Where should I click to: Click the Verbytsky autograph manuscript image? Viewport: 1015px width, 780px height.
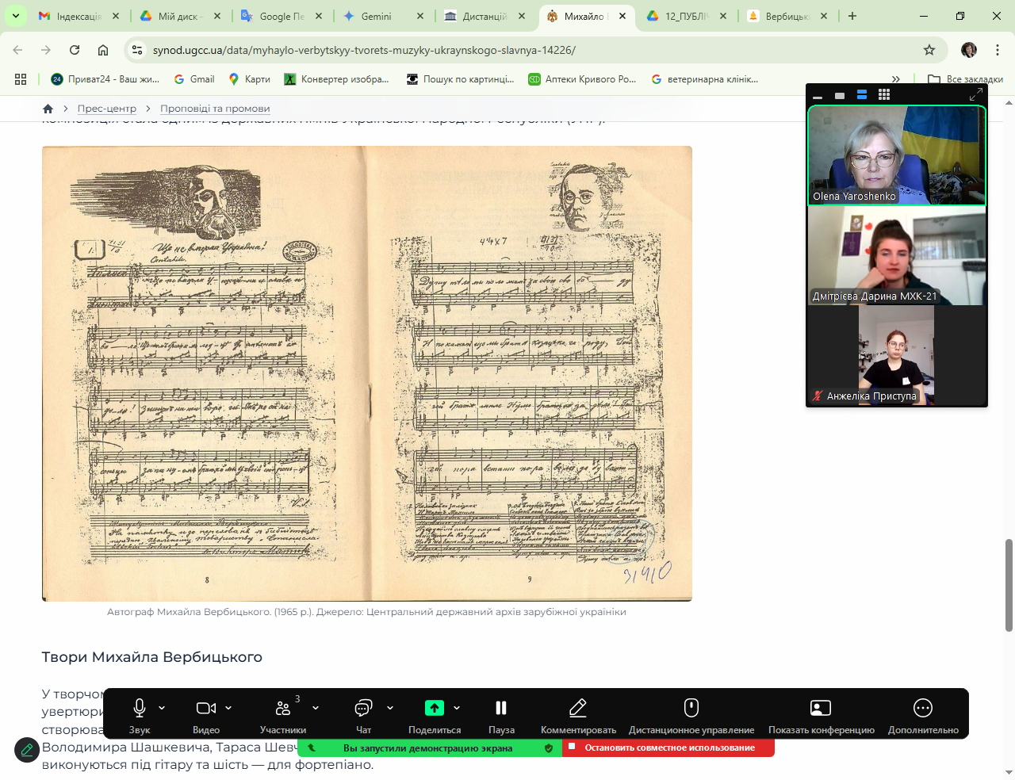(366, 373)
